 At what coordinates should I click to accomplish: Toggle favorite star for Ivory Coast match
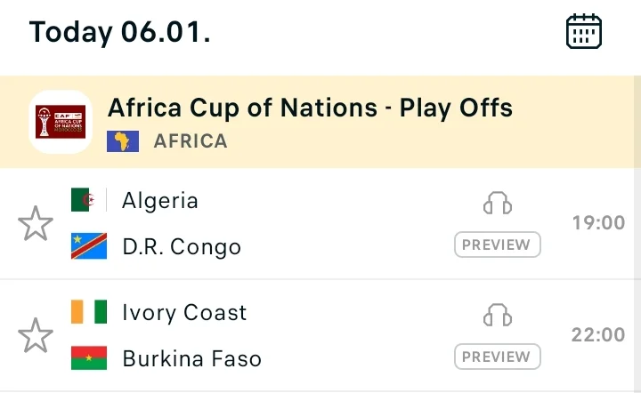pos(36,335)
